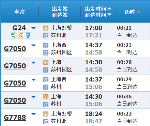
Task: Click the 车次 column header
Action: click(x=20, y=12)
